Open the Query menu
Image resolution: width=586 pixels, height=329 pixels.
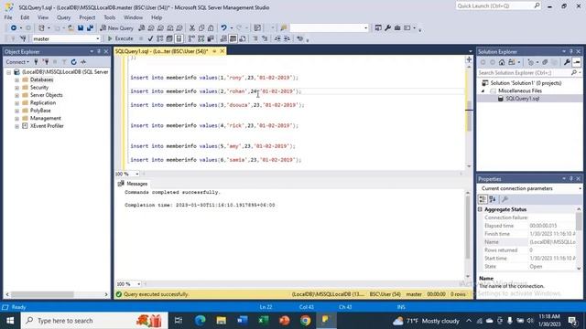coord(63,17)
